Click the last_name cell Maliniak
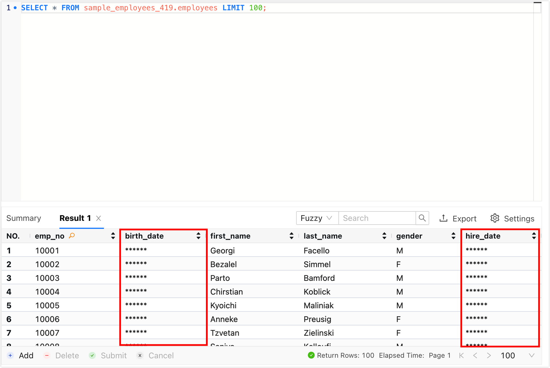Screen dimensions: 550x368 [319, 305]
